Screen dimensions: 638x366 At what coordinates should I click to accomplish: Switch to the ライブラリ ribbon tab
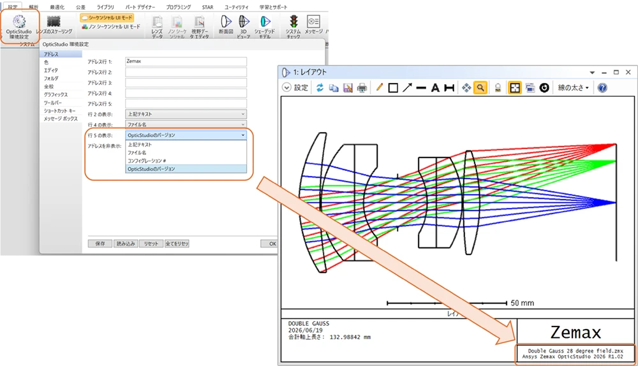point(105,7)
